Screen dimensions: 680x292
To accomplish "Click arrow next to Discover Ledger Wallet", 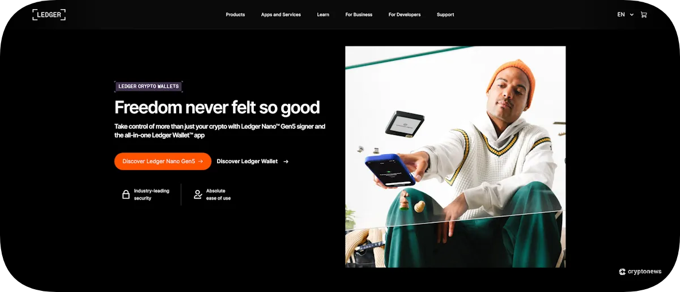I will (x=286, y=162).
